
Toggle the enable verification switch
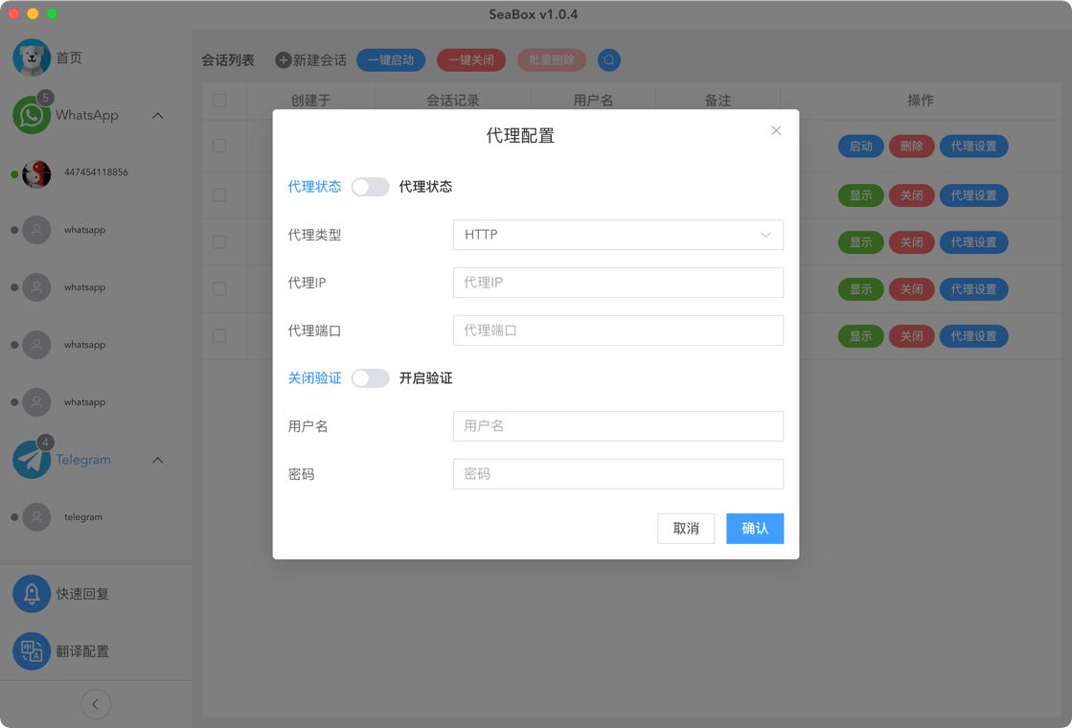pos(370,378)
